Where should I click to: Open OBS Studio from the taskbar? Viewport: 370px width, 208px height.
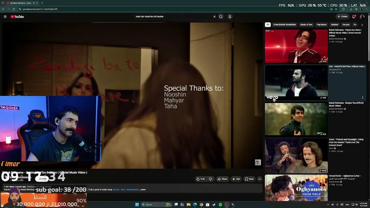pyautogui.click(x=227, y=205)
